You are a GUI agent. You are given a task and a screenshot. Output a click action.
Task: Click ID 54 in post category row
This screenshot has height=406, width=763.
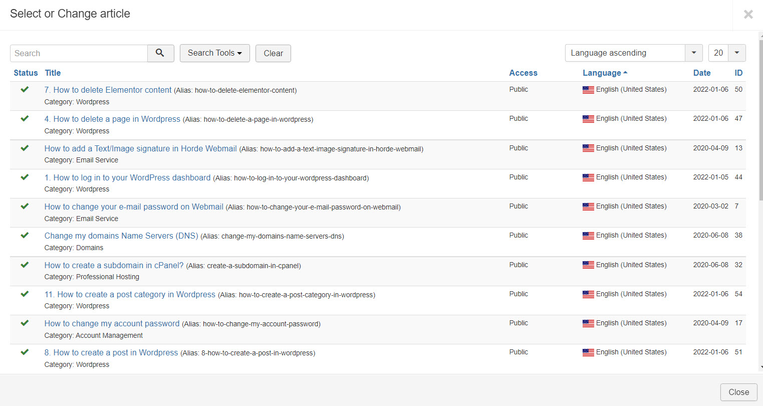[738, 294]
